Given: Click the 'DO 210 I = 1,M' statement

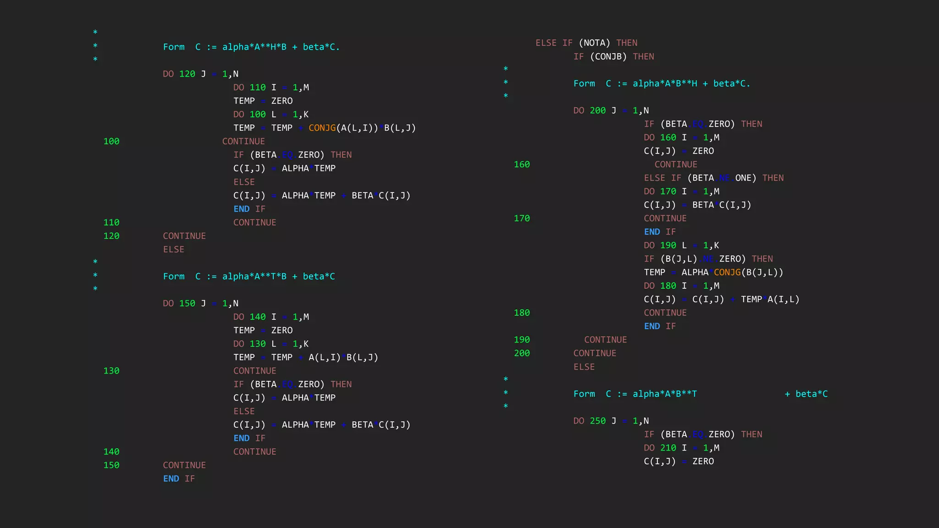Looking at the screenshot, I should coord(681,448).
